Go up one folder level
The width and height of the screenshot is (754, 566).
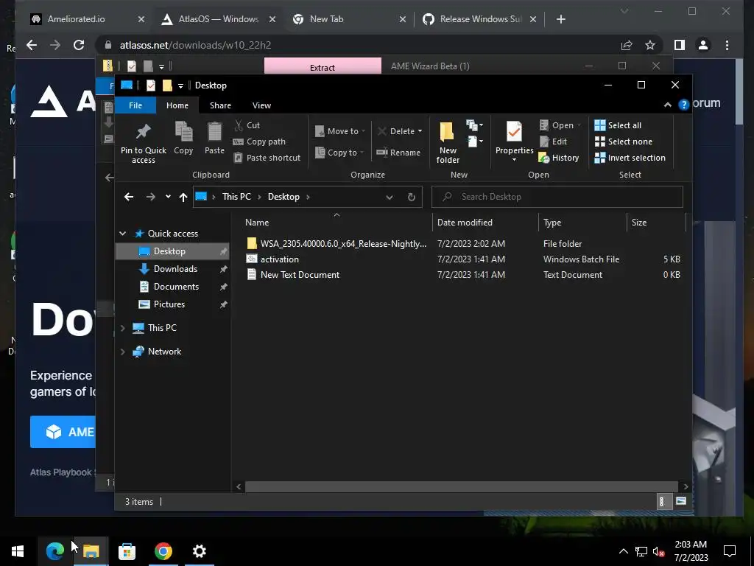[183, 197]
